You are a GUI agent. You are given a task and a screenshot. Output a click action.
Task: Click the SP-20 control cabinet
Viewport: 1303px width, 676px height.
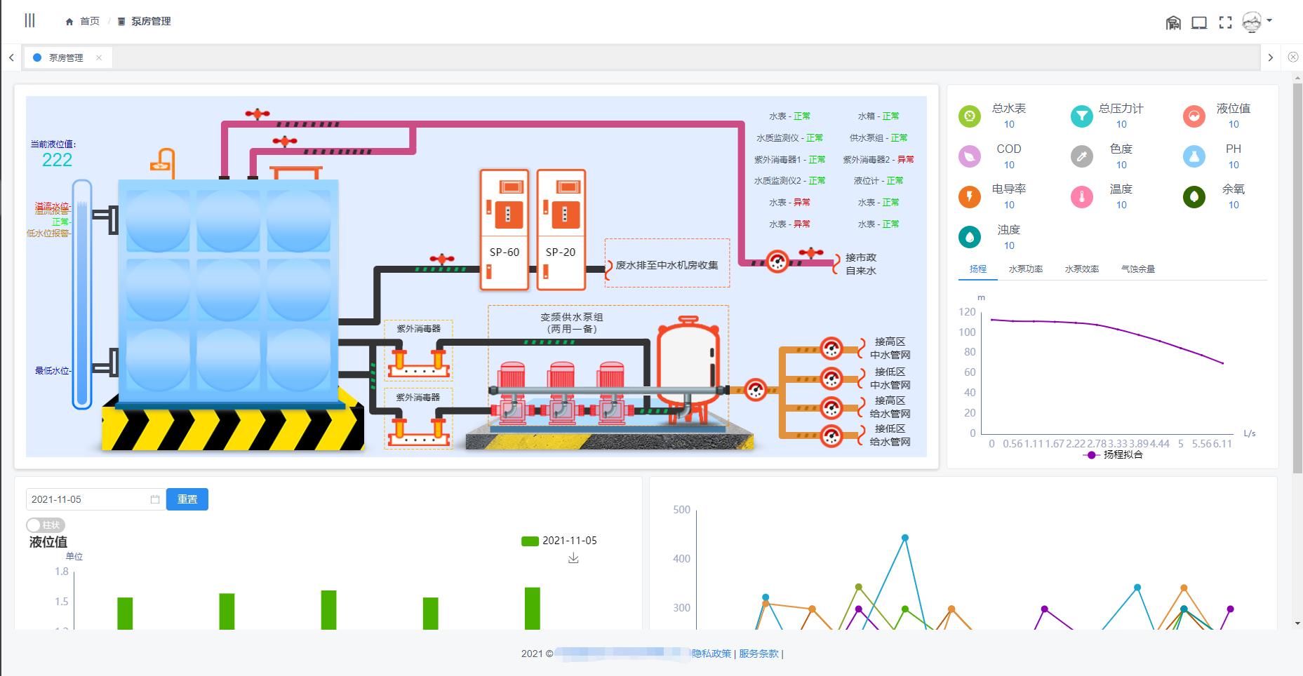coord(561,229)
